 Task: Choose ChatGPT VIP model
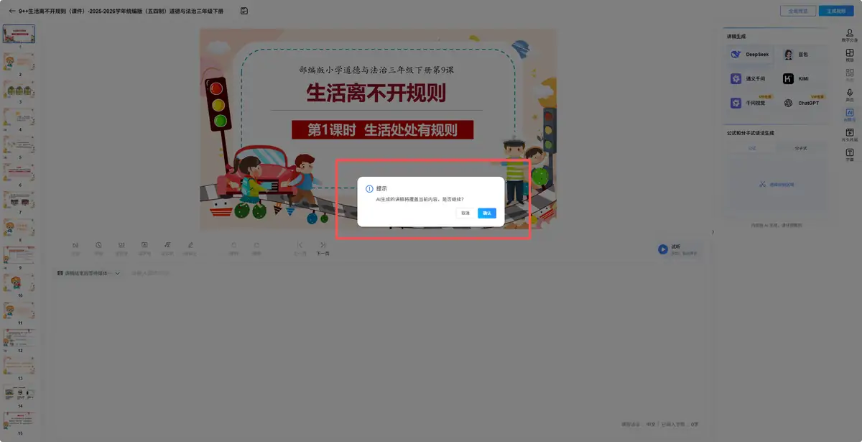804,103
